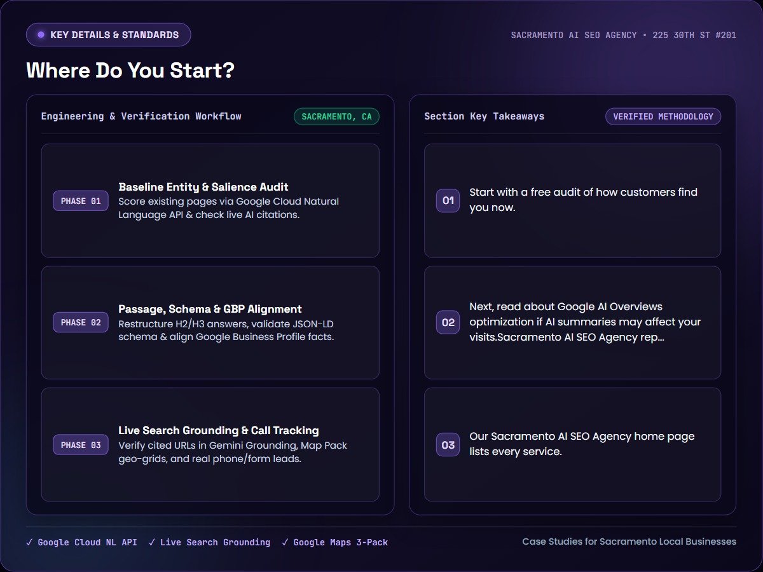Select the Sacramento, CA green tag
Screen dimensions: 763x572
[x=336, y=117]
